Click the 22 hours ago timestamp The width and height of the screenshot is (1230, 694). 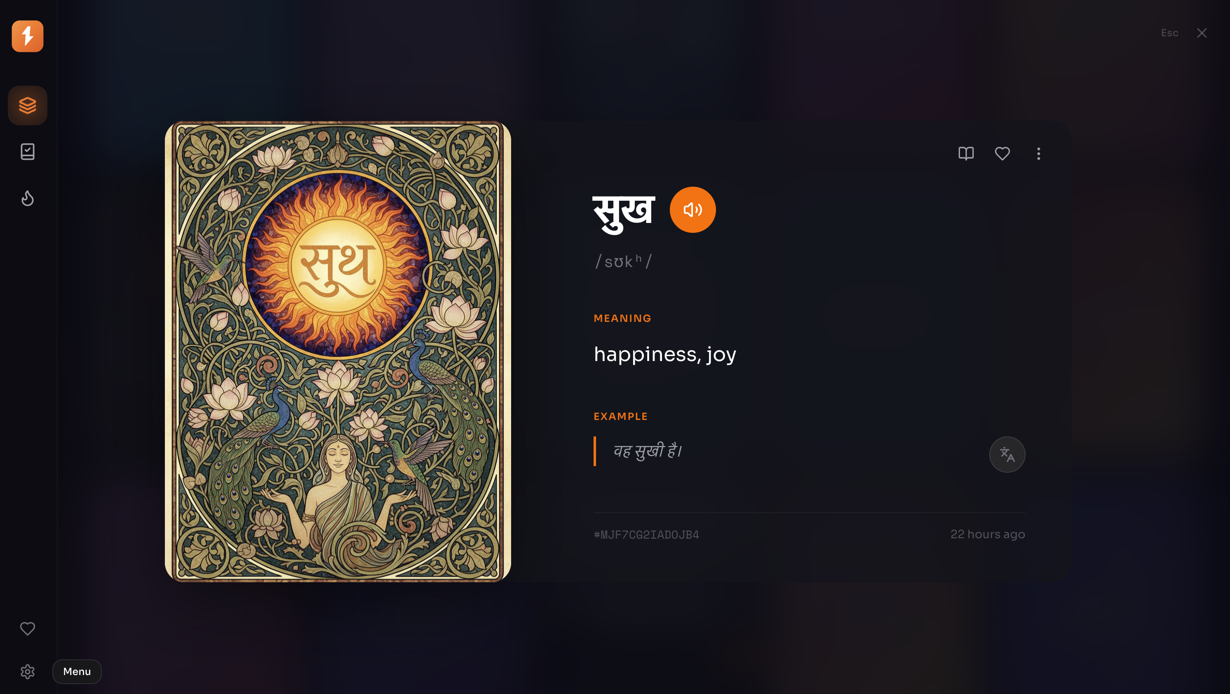point(988,534)
